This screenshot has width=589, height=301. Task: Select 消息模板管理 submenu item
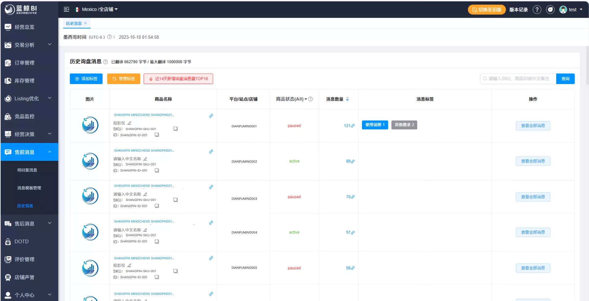point(29,188)
